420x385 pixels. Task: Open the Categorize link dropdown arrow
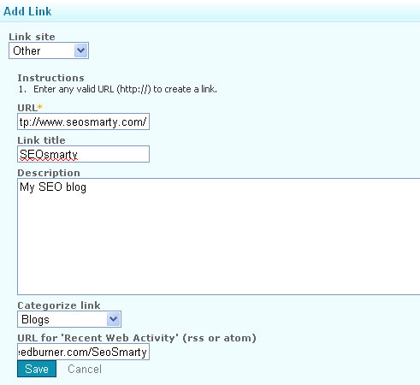(114, 319)
